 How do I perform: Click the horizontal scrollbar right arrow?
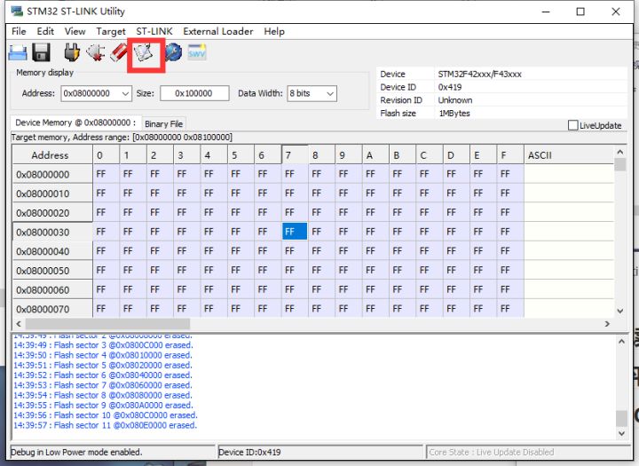click(607, 324)
